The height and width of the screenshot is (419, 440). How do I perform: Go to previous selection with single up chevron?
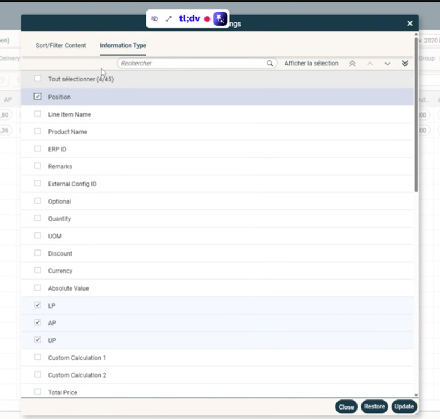tap(370, 64)
